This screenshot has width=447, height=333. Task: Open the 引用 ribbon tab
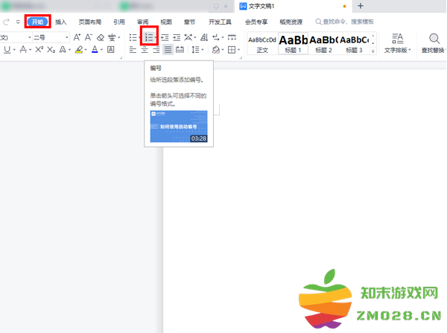pyautogui.click(x=119, y=22)
